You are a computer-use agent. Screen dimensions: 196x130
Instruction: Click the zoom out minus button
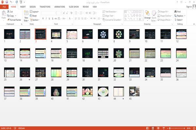point(168,128)
